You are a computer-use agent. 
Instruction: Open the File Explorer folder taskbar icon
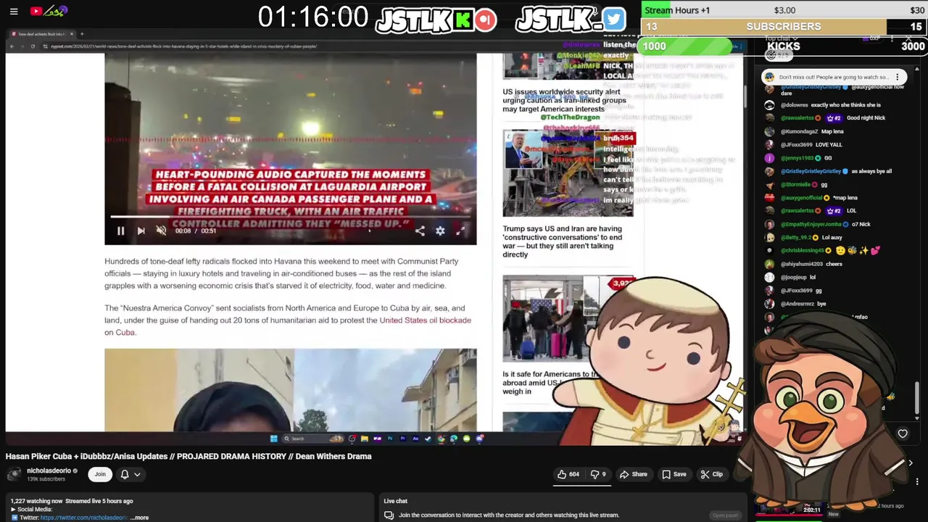pyautogui.click(x=365, y=439)
